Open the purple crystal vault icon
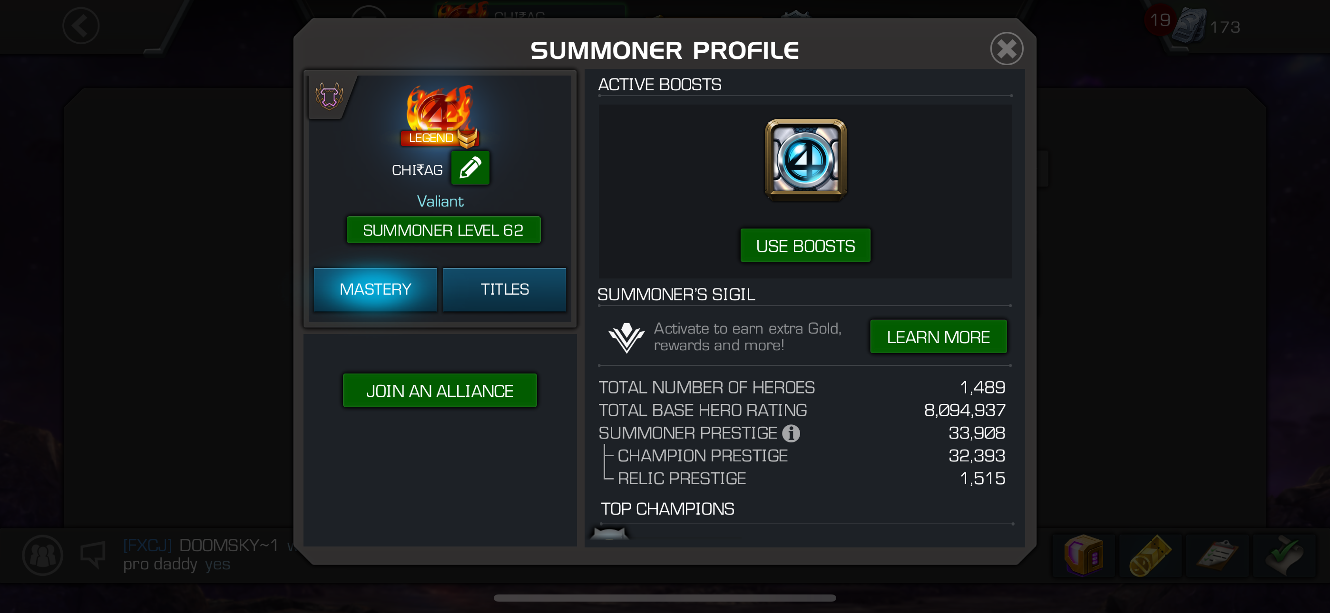 [1084, 555]
